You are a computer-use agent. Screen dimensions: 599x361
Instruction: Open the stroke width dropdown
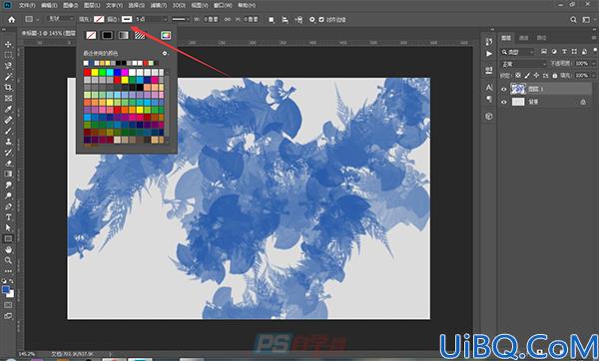tap(152, 19)
